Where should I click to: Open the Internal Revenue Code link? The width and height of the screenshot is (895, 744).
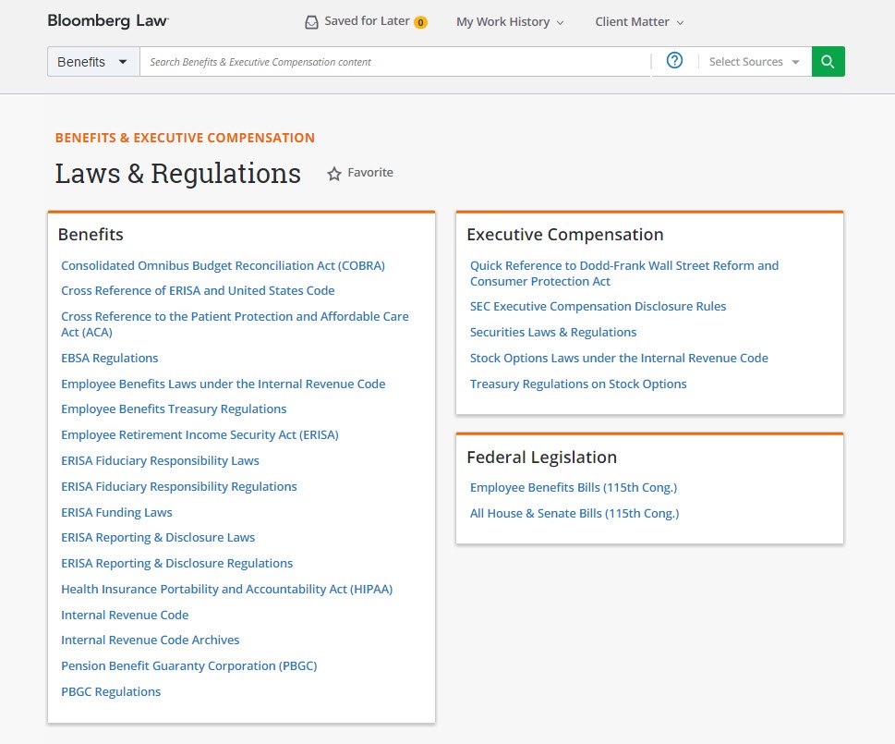point(125,615)
